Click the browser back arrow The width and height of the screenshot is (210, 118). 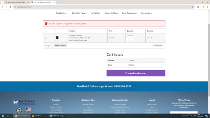pyautogui.click(x=2, y=7)
